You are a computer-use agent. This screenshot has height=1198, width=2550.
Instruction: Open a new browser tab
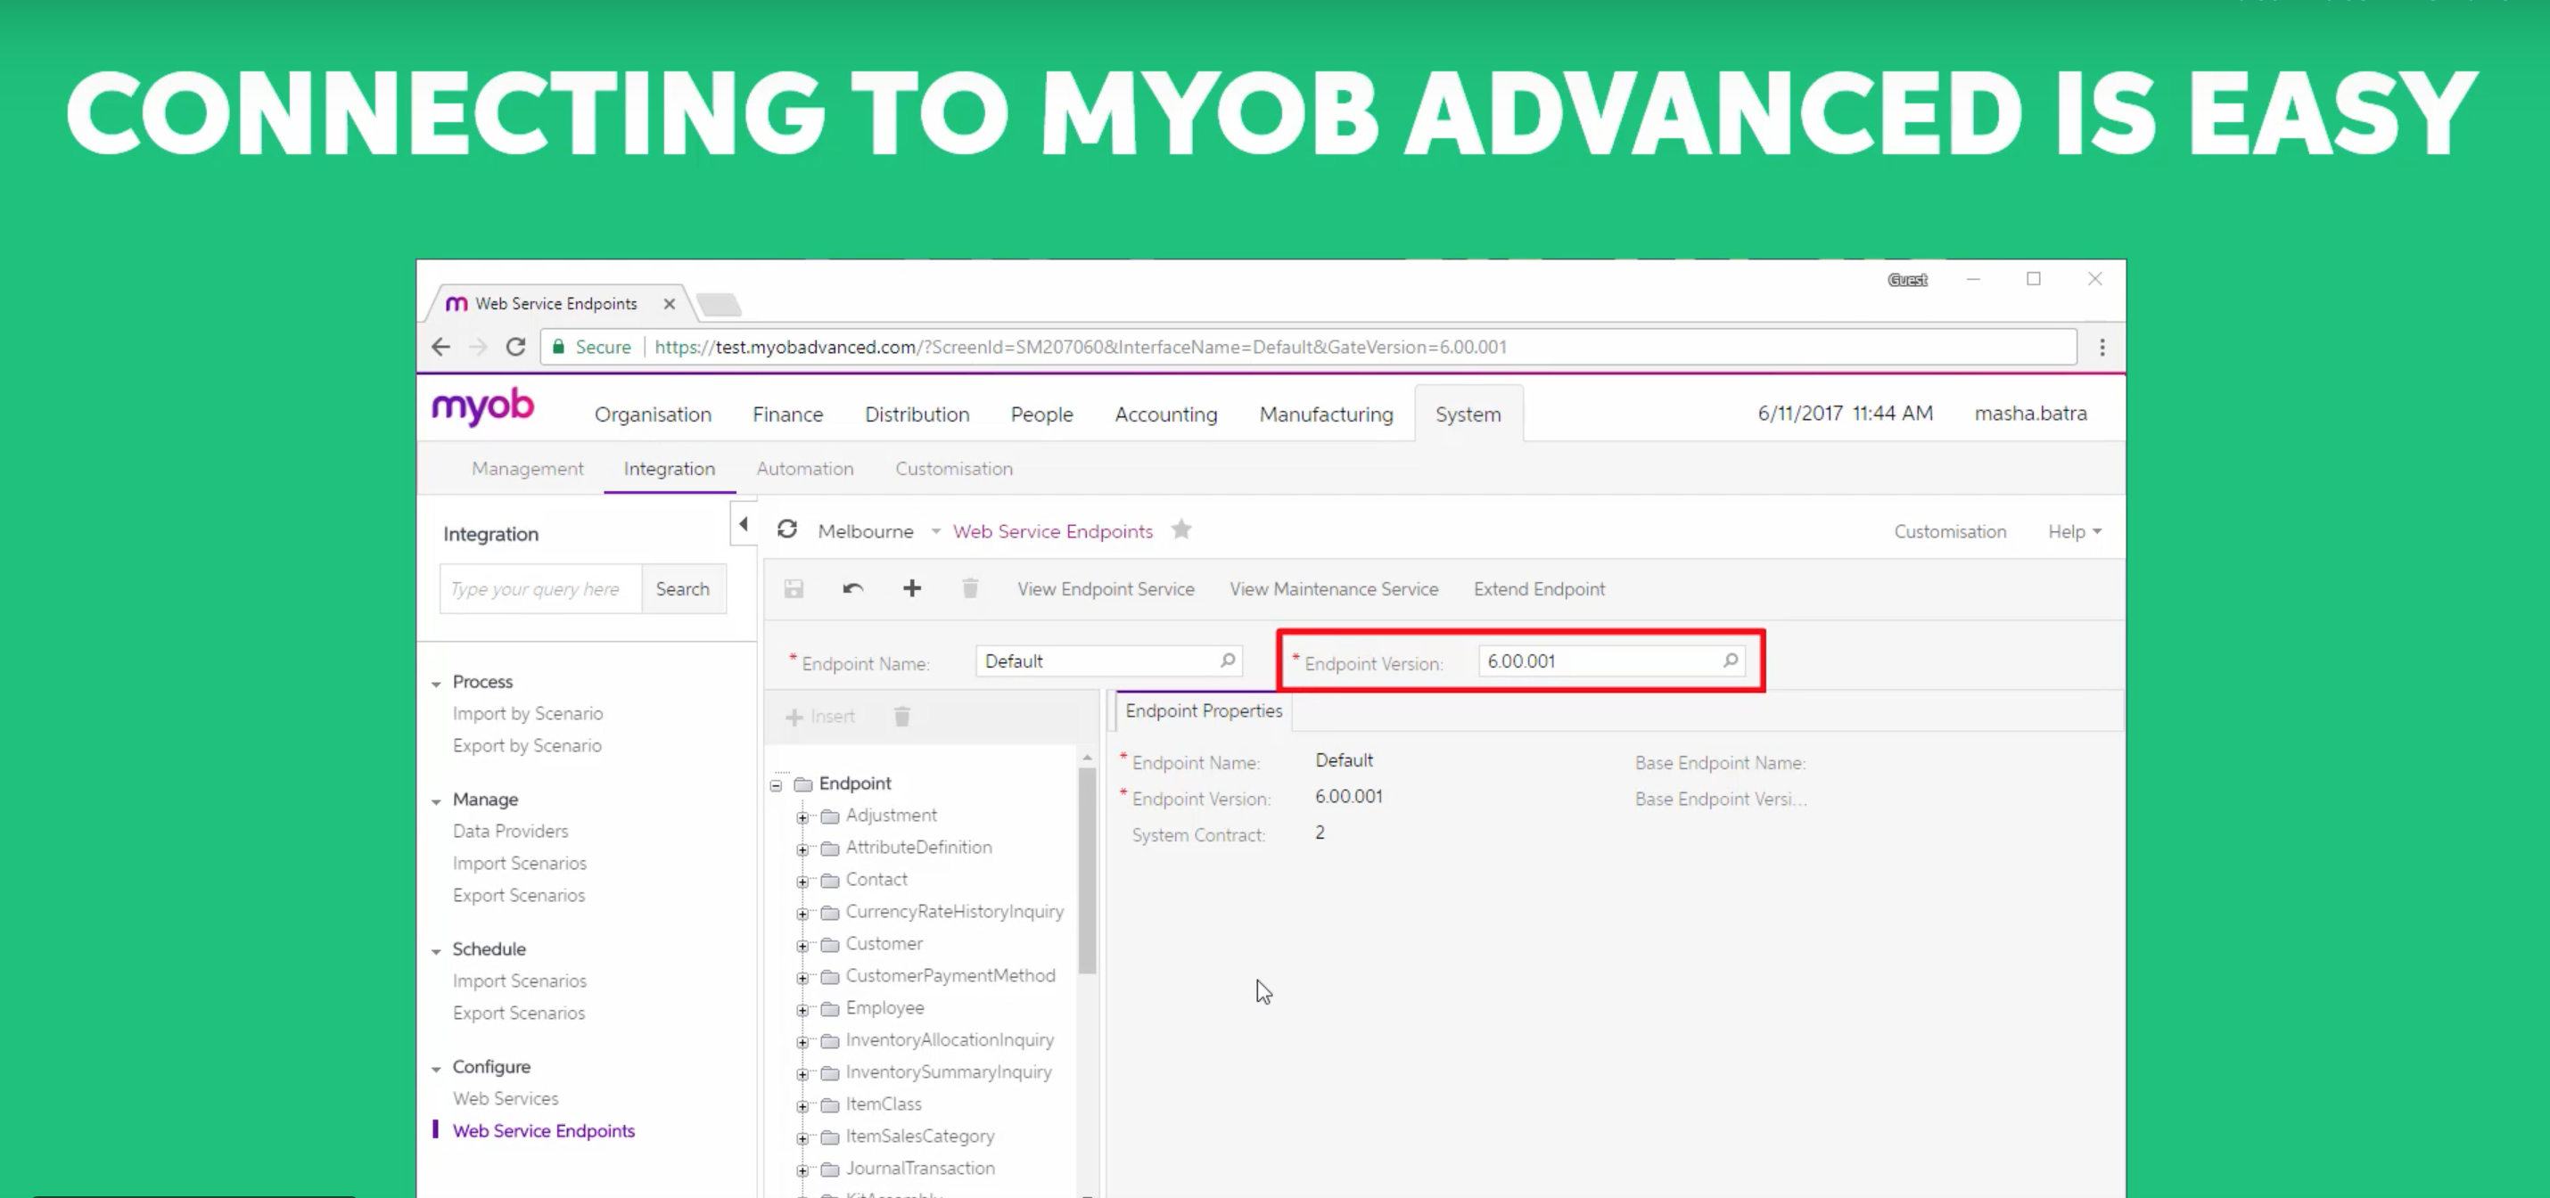pos(719,304)
